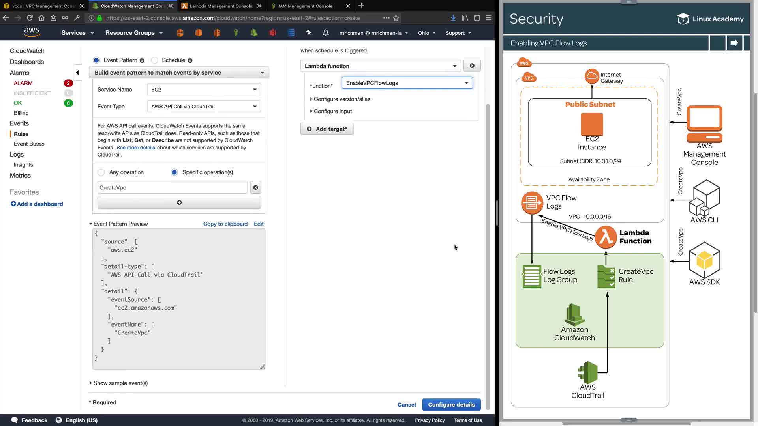Choose the Event Pattern radio button
Screen dimensions: 758x426
[96, 60]
